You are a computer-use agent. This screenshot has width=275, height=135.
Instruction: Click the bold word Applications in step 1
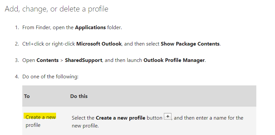pos(90,28)
